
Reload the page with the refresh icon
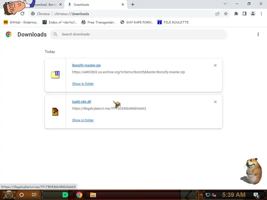(x=22, y=14)
